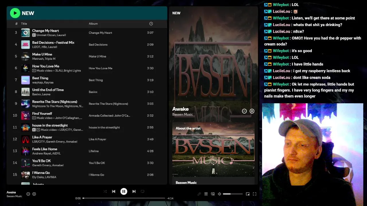Open Rewrite The Stars cover thumbnail

pyautogui.click(x=26, y=104)
